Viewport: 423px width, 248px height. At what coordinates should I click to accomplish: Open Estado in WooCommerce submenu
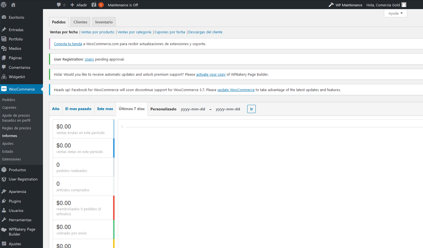click(x=8, y=152)
